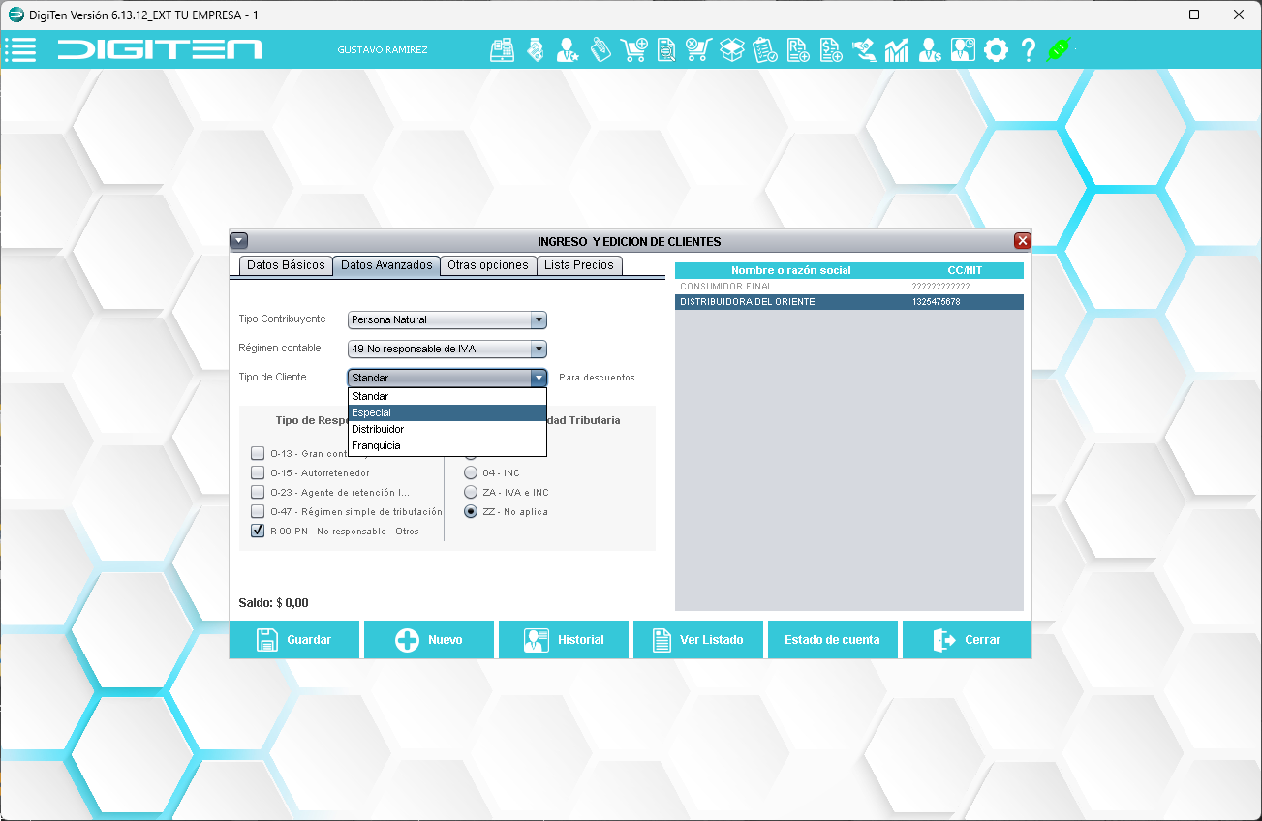The height and width of the screenshot is (821, 1262).
Task: Click the banknotes payment icon in toolbar
Action: point(535,49)
